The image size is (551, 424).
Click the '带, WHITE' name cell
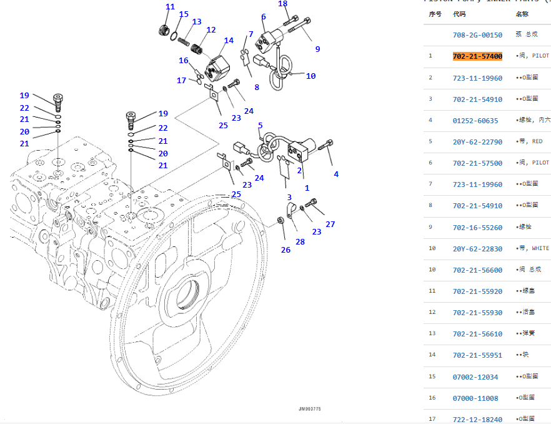532,248
